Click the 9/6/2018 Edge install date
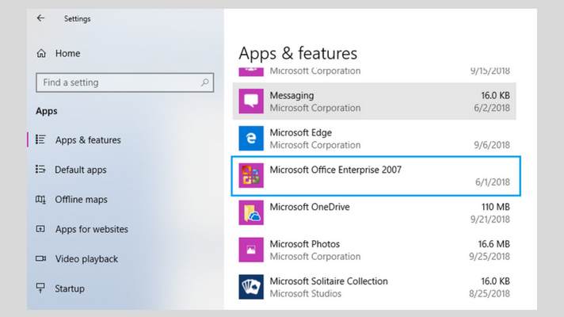Screen dimensions: 564x317 tap(492, 145)
